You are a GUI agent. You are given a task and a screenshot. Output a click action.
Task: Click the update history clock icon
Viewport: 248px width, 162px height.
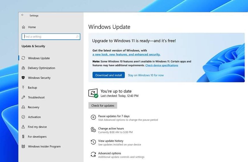click(x=93, y=142)
